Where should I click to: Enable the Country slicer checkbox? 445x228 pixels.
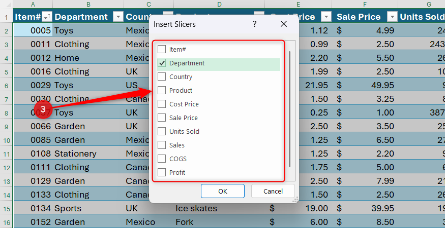162,77
